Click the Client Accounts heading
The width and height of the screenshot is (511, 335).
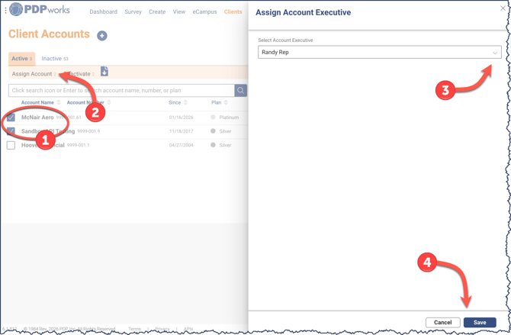(x=49, y=34)
